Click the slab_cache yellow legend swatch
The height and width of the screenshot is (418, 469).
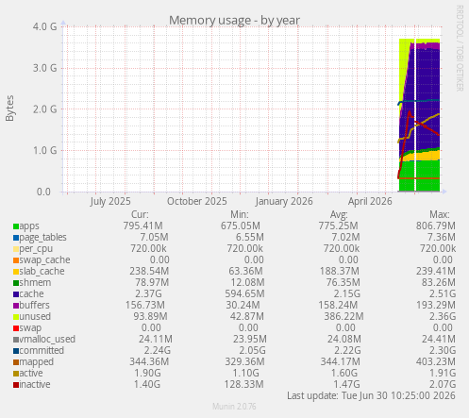point(16,272)
